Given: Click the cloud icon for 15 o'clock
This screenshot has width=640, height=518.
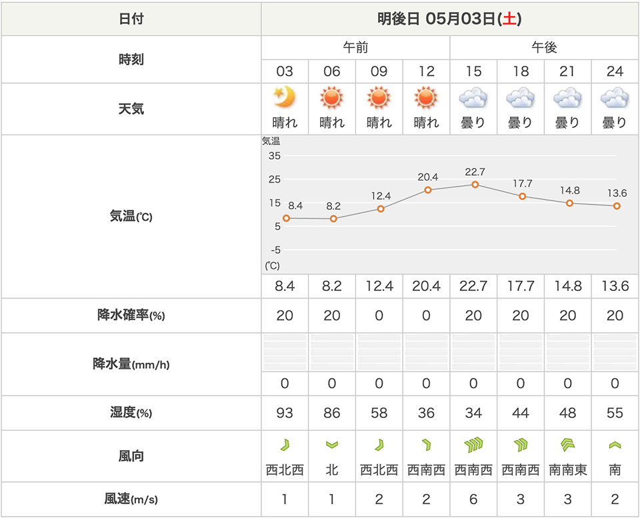Looking at the screenshot, I should pyautogui.click(x=473, y=98).
